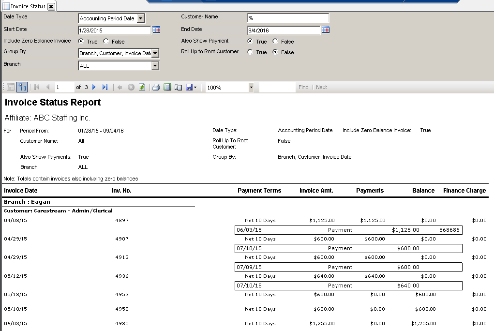Jump to the last report page

105,87
